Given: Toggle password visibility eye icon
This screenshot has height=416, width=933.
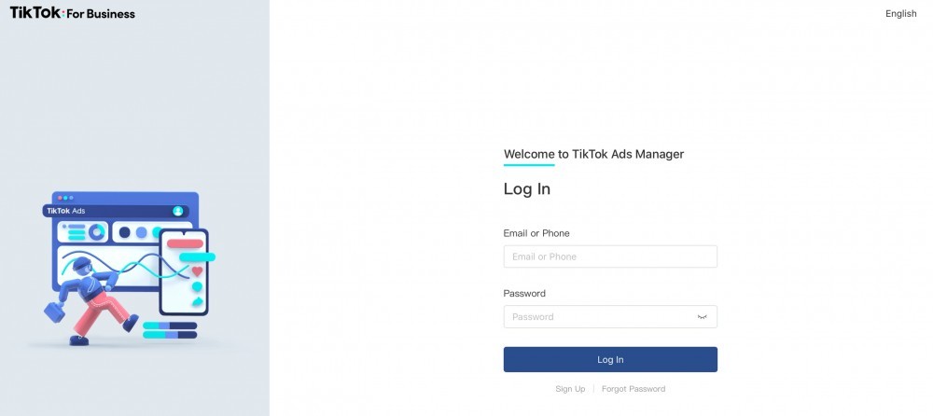Looking at the screenshot, I should (703, 316).
